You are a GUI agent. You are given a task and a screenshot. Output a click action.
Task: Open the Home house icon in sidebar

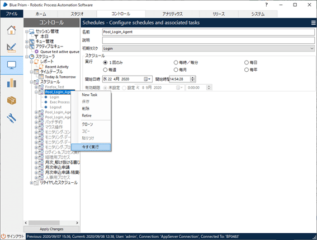coord(12,30)
